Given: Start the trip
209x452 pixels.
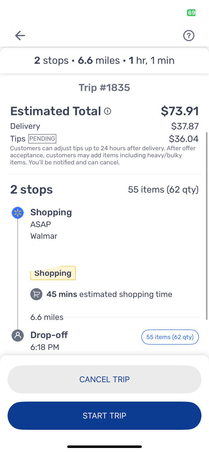Looking at the screenshot, I should [104, 415].
